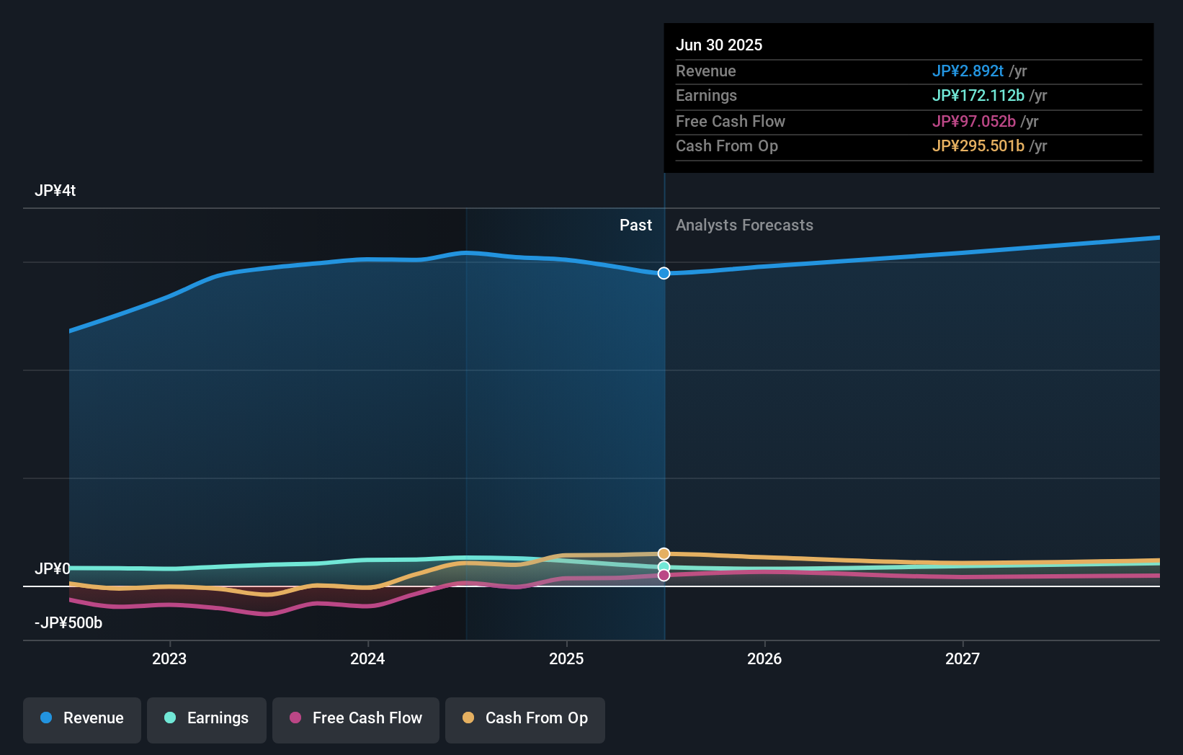Click the Revenue row label in tooltip
The image size is (1183, 755).
point(706,71)
